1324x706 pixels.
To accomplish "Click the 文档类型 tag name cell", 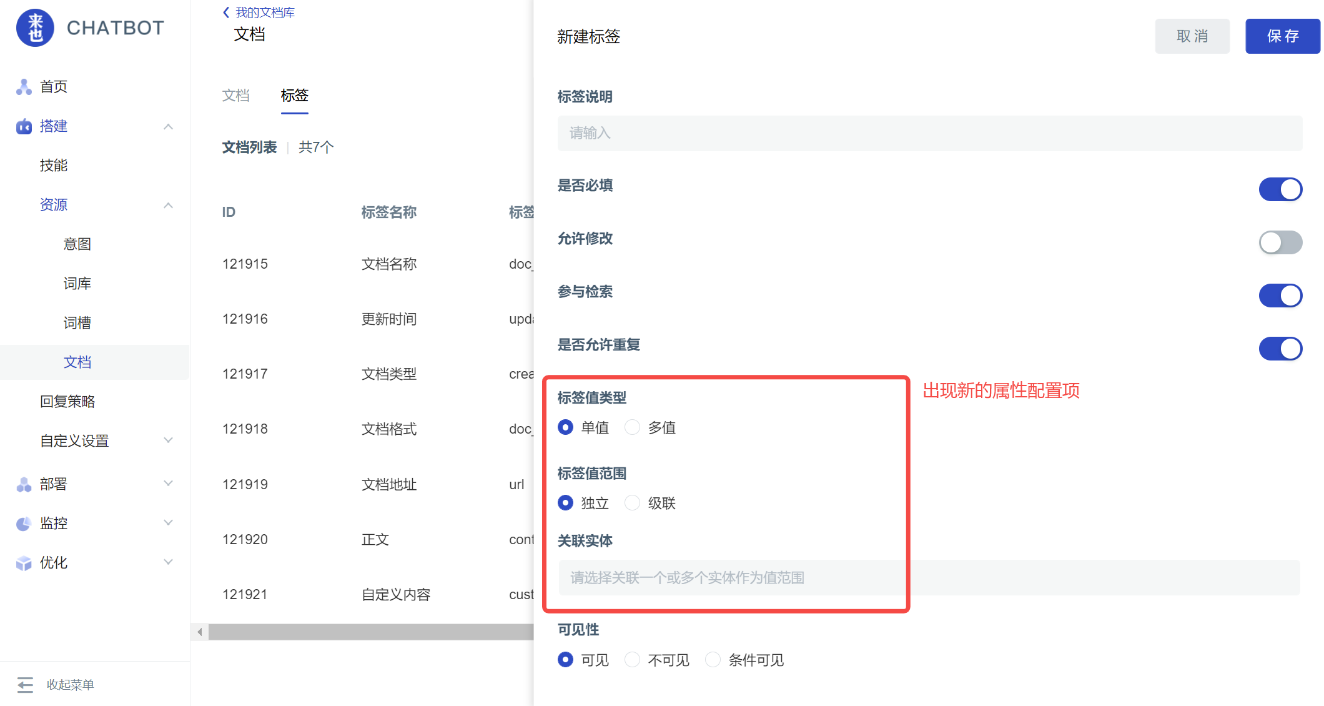I will click(389, 374).
